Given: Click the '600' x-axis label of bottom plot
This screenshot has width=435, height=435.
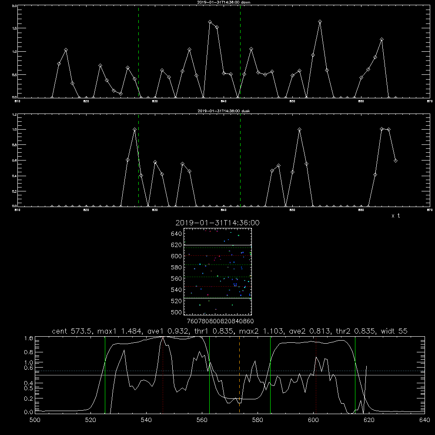Looking at the screenshot, I should point(313,420).
